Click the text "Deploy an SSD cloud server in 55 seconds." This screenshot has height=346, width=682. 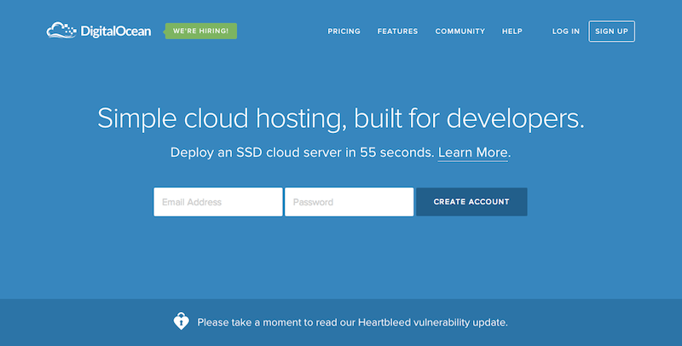click(303, 153)
